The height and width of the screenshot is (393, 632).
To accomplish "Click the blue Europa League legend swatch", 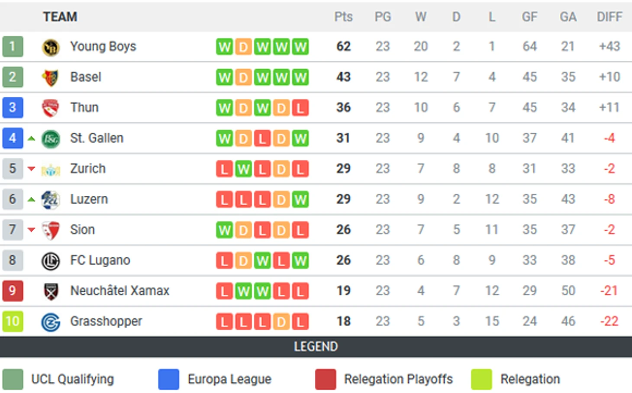I will pyautogui.click(x=168, y=379).
